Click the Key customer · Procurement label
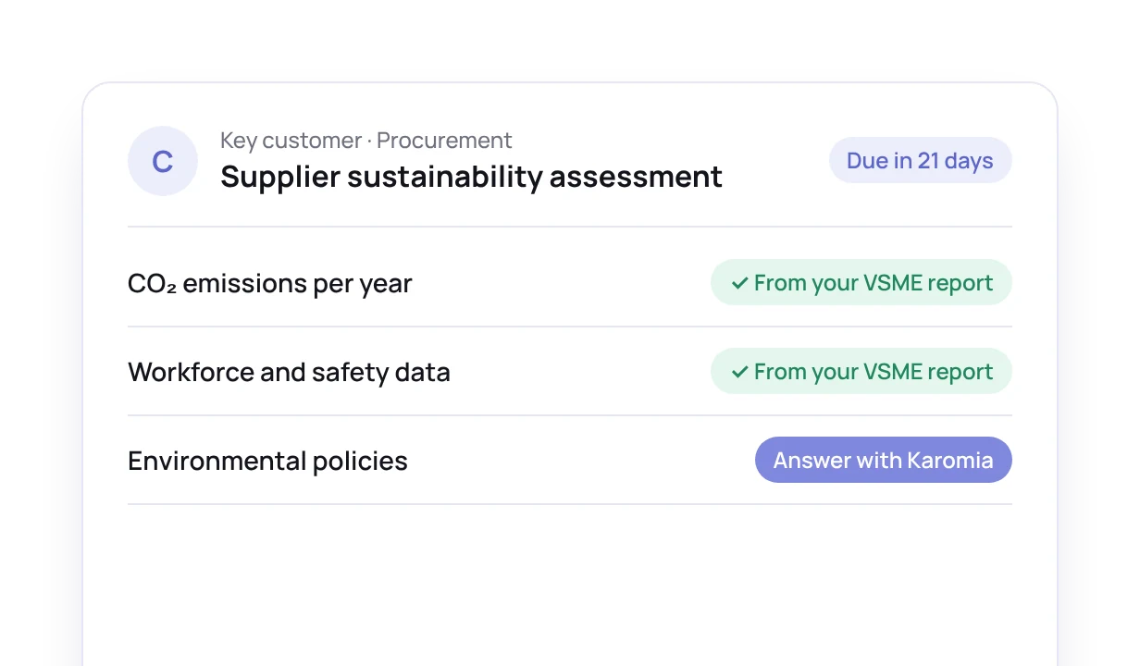 [x=366, y=141]
